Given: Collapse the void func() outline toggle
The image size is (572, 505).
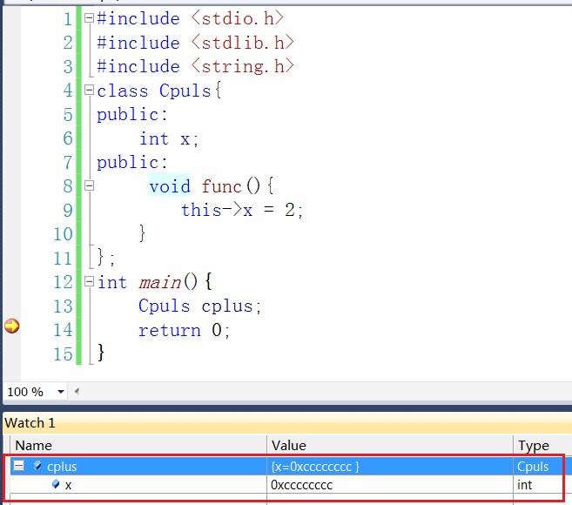Looking at the screenshot, I should [89, 185].
